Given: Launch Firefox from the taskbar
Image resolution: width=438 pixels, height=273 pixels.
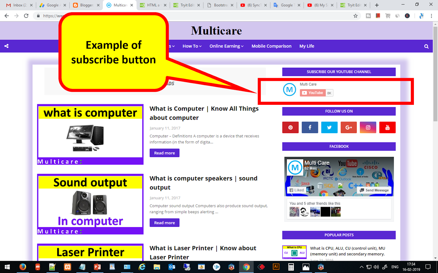Looking at the screenshot, I should point(23,267).
